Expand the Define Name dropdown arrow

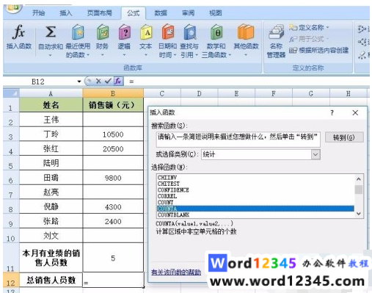[327, 27]
